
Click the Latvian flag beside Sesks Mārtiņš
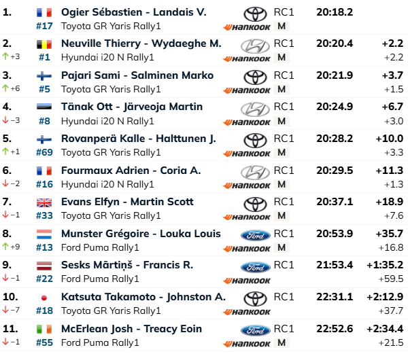tap(44, 266)
